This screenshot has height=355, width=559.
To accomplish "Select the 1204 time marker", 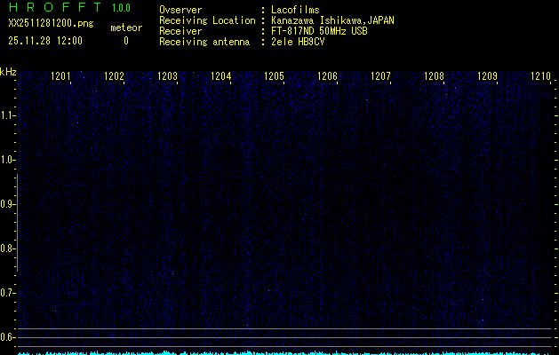I will [221, 77].
